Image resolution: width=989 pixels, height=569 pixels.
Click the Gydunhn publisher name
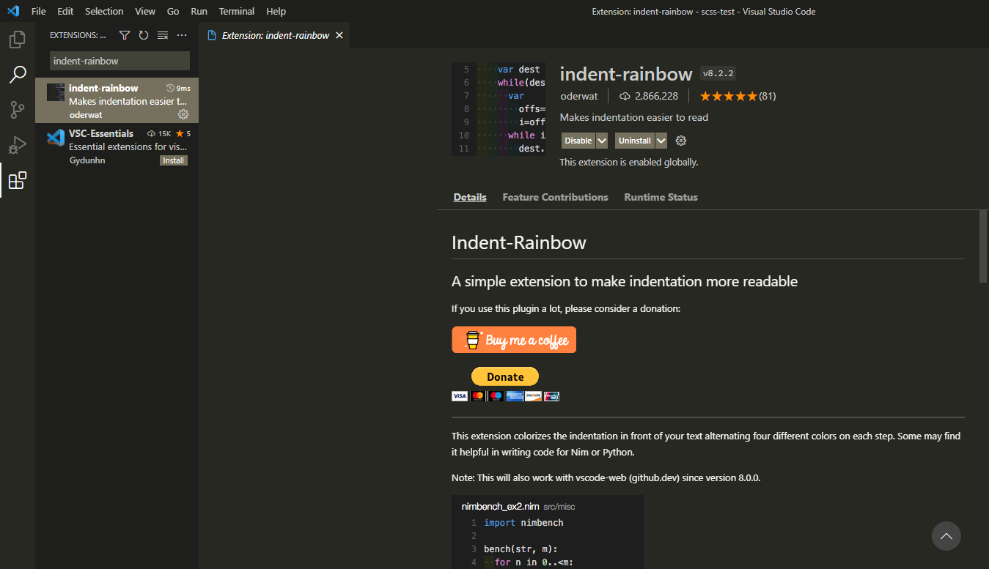pyautogui.click(x=87, y=160)
